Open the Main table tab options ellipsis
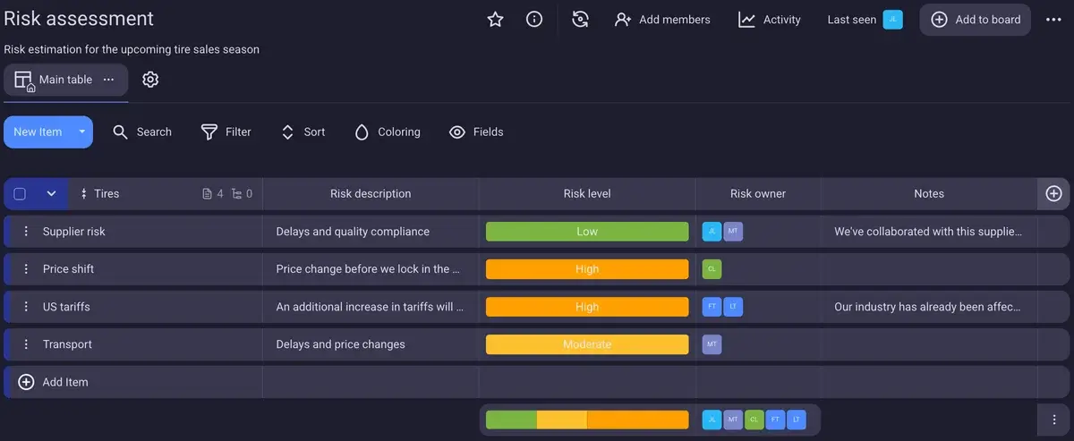The width and height of the screenshot is (1074, 441). [108, 80]
